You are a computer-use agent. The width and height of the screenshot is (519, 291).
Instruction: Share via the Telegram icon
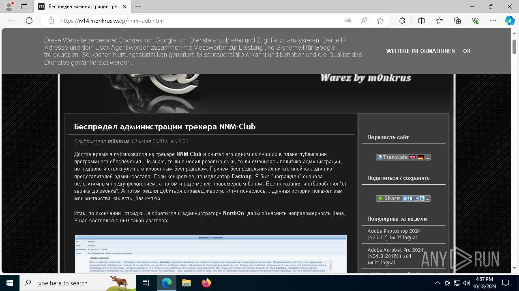tap(405, 198)
